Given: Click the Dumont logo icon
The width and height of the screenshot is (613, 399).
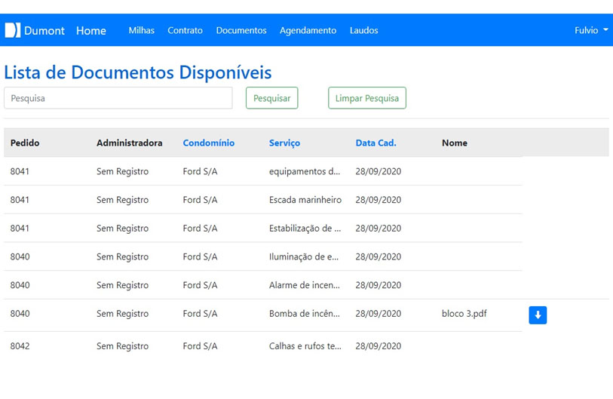Looking at the screenshot, I should point(13,30).
